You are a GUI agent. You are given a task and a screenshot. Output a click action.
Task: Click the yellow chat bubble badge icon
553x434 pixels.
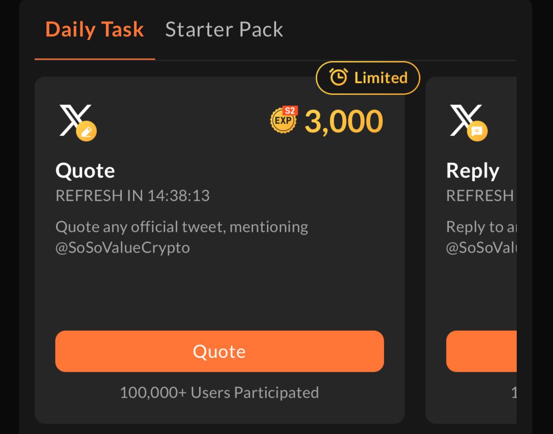[x=477, y=131]
